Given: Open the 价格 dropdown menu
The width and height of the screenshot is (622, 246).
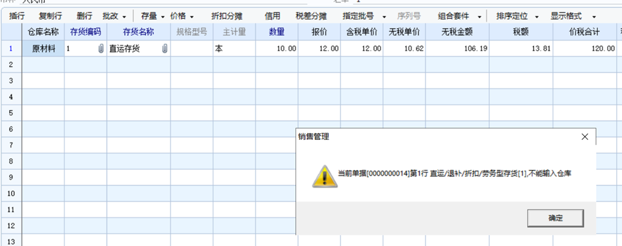Looking at the screenshot, I should [x=191, y=17].
